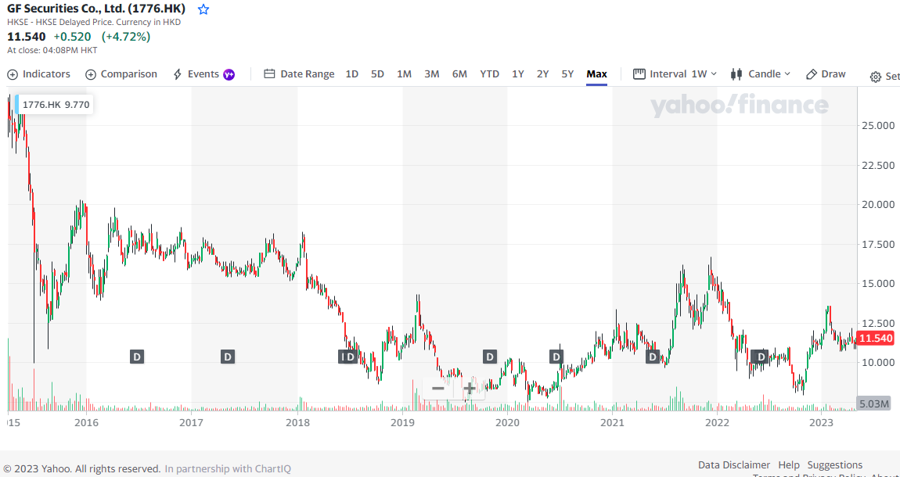
Task: Add 1776.HK to watchlist with star icon
Action: click(x=203, y=9)
